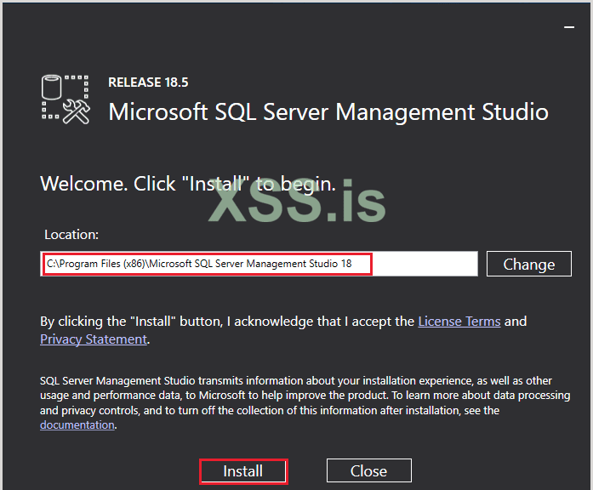Click the 'RELEASE 18.5' version label
Viewport: 593px width, 490px height.
pyautogui.click(x=148, y=83)
